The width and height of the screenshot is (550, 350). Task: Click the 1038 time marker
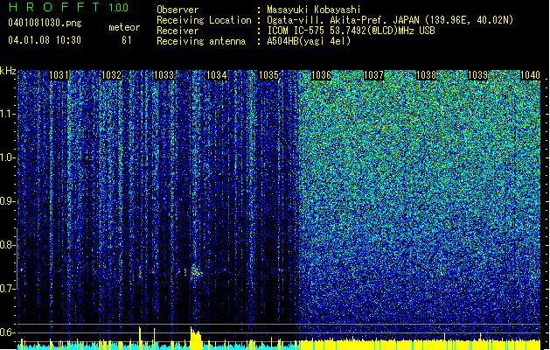pyautogui.click(x=426, y=75)
